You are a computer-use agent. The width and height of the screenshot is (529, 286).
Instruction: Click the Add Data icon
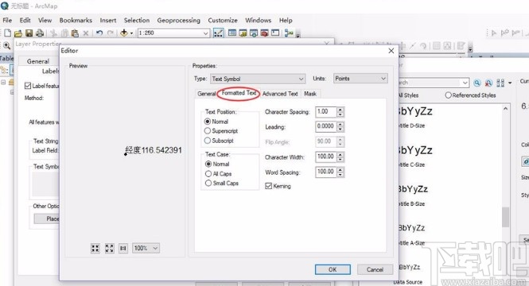[x=124, y=33]
